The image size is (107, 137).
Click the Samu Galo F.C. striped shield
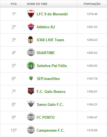31,103
